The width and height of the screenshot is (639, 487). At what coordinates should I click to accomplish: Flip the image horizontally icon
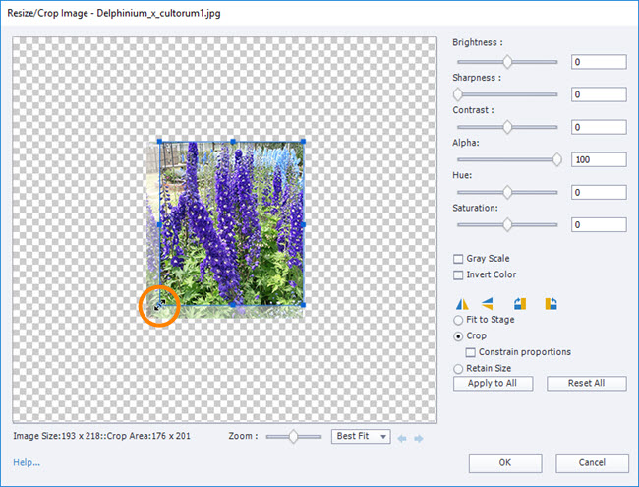point(462,304)
